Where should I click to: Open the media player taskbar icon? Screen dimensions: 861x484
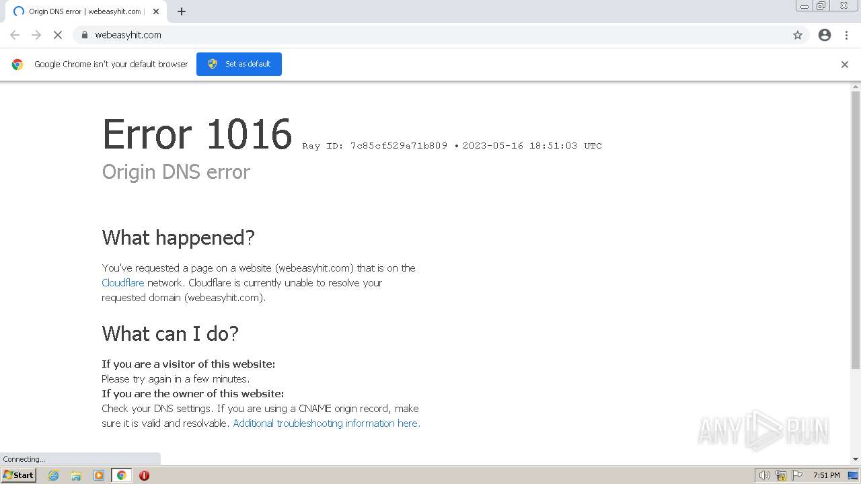click(x=99, y=475)
